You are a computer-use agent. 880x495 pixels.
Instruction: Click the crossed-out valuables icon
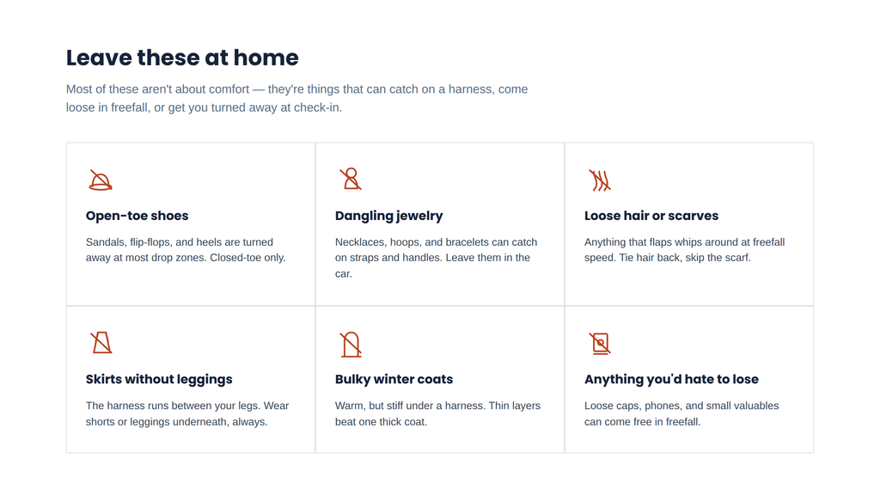(x=599, y=344)
